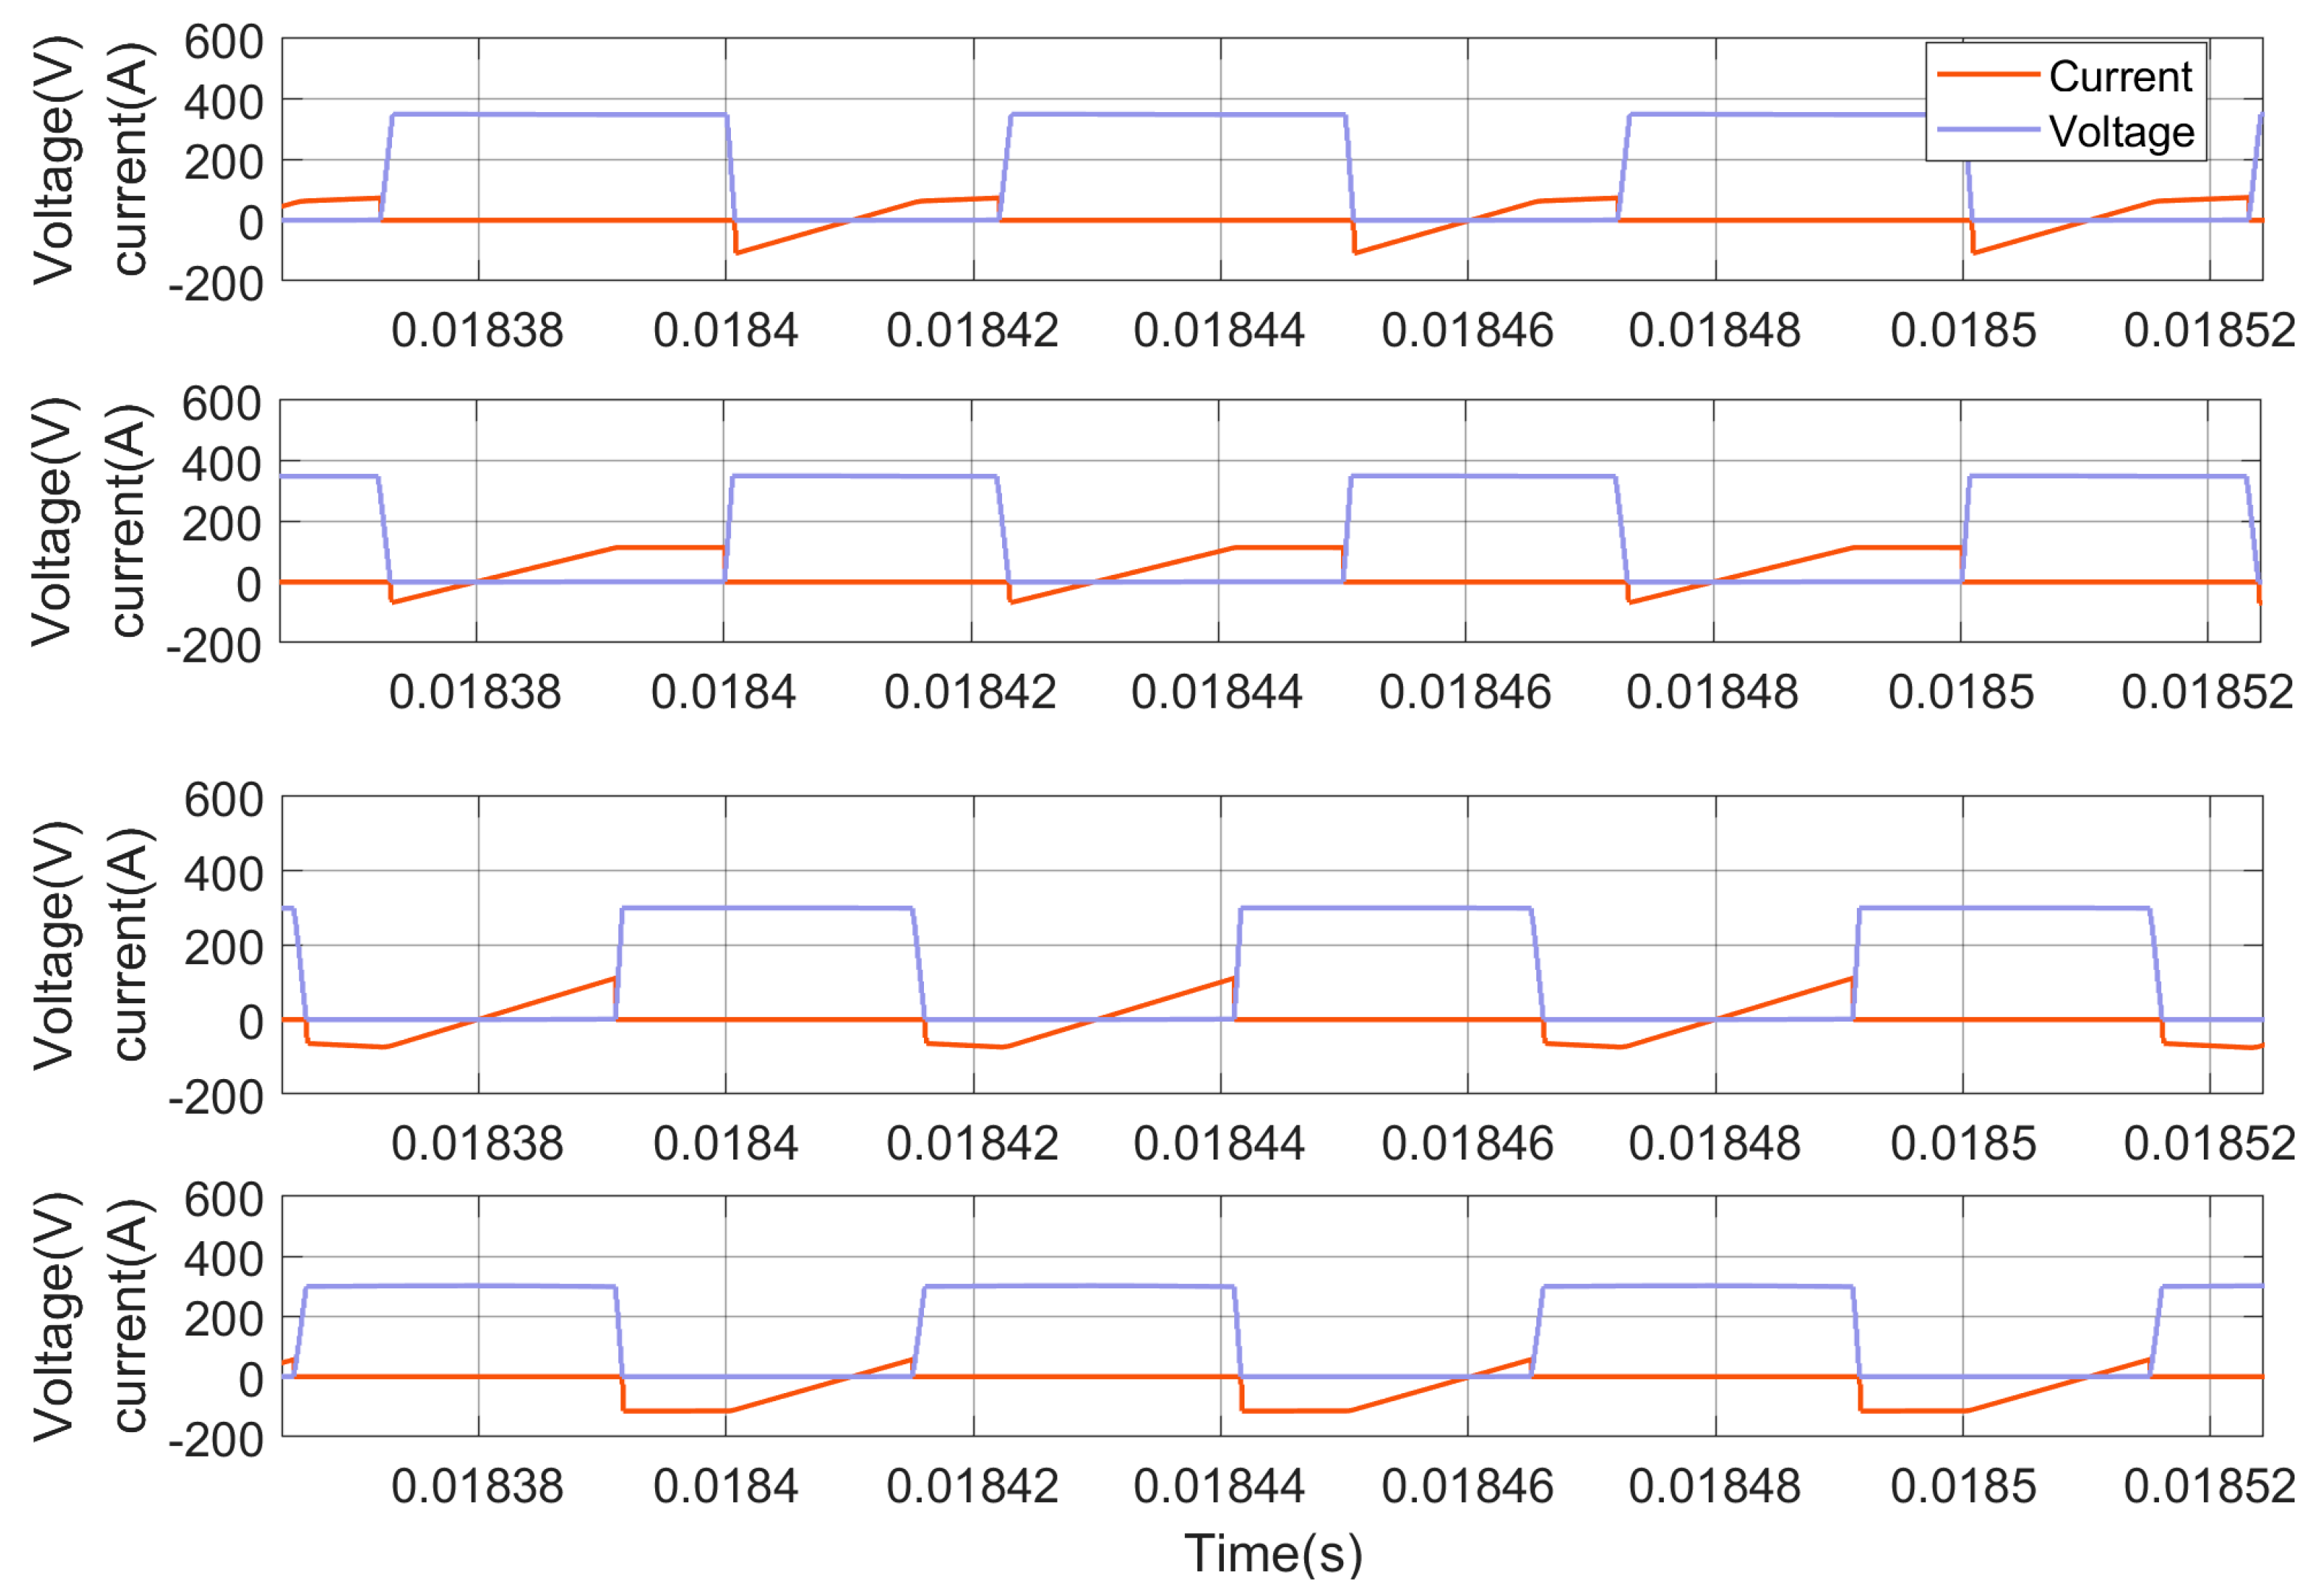Viewport: 2324px width, 1595px height.
Task: Click the 0.01852 tick label under top subplot
Action: tap(2209, 330)
